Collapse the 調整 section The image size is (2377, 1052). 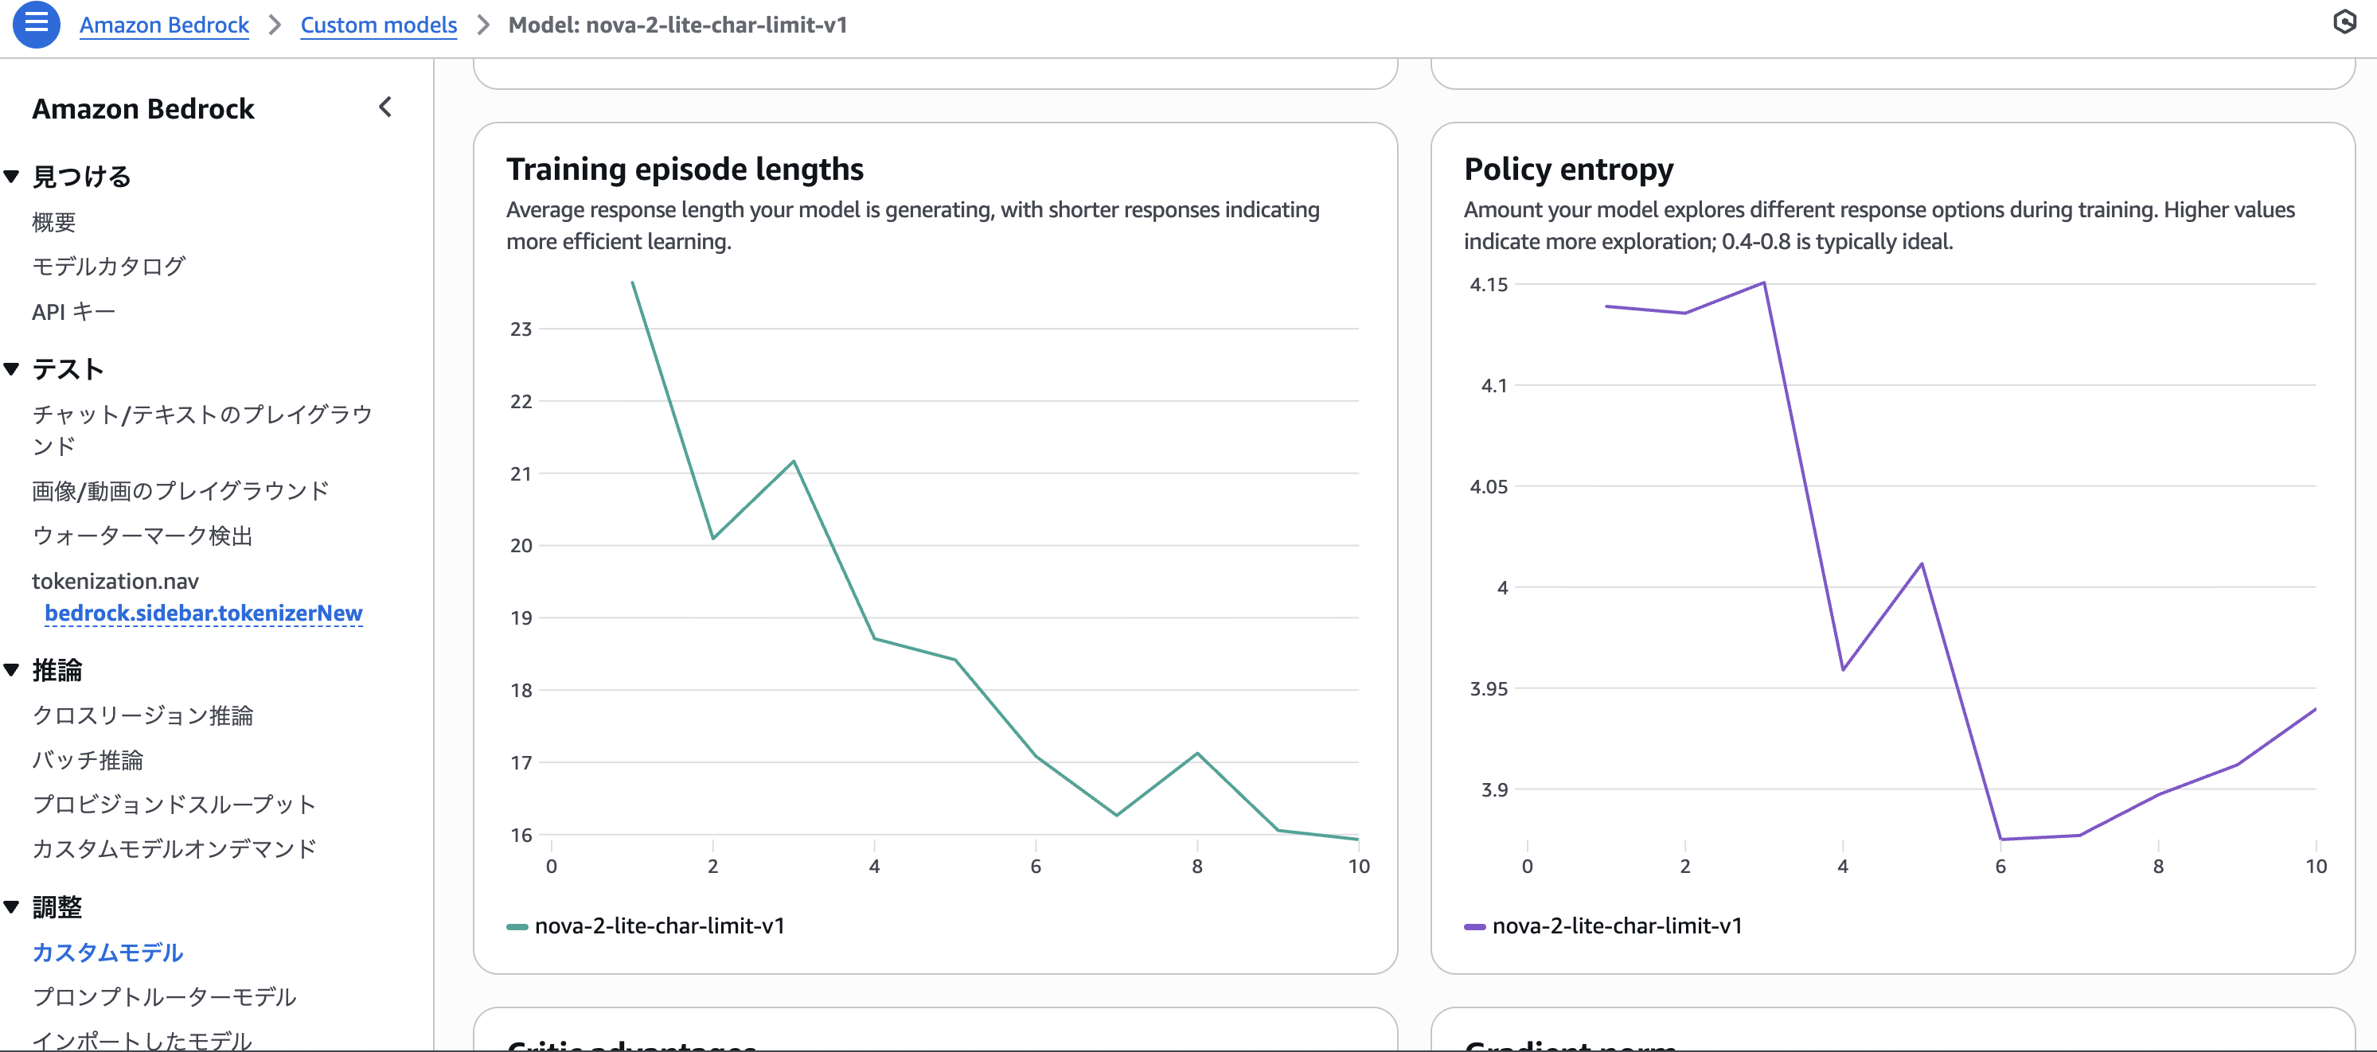pyautogui.click(x=12, y=907)
